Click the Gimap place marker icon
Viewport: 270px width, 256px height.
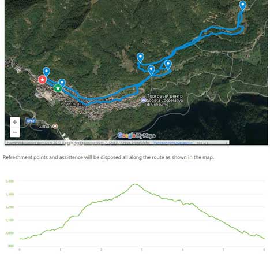55,127
